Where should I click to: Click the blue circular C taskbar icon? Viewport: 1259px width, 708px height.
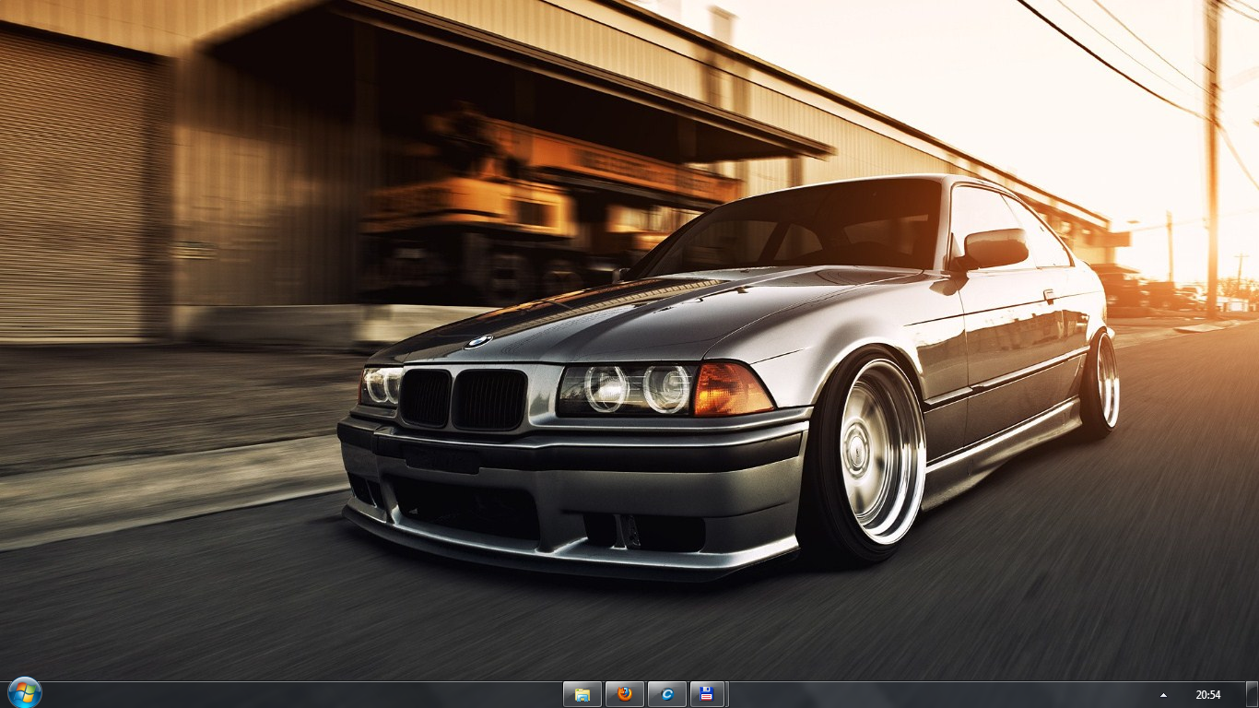click(x=666, y=694)
